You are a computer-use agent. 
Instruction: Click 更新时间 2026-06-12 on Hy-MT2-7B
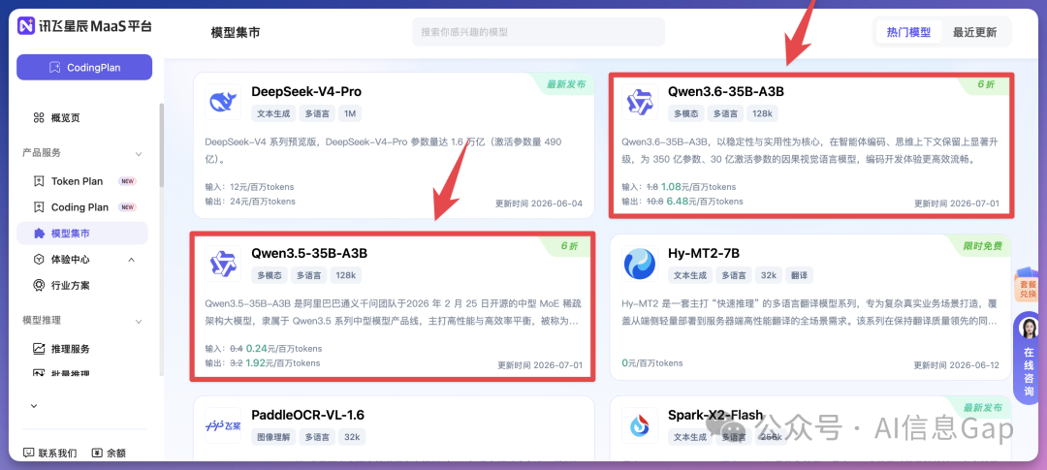[x=957, y=365]
